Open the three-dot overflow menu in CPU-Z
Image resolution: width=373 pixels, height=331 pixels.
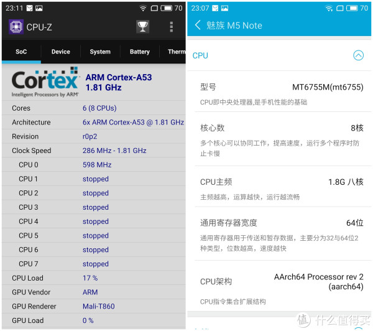(172, 27)
